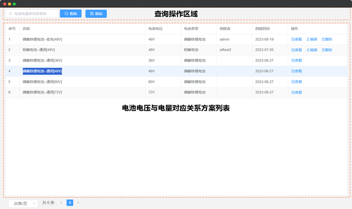This screenshot has width=352, height=209.
Task: Click the 创建时间 column header
Action: [x=263, y=29]
